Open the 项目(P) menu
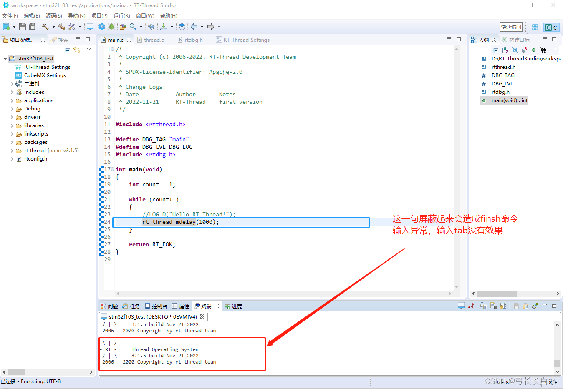The image size is (563, 389). (99, 15)
